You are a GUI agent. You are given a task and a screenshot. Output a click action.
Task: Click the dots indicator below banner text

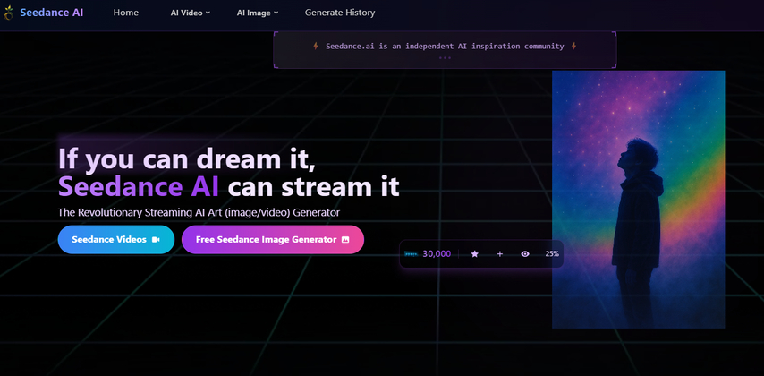445,58
